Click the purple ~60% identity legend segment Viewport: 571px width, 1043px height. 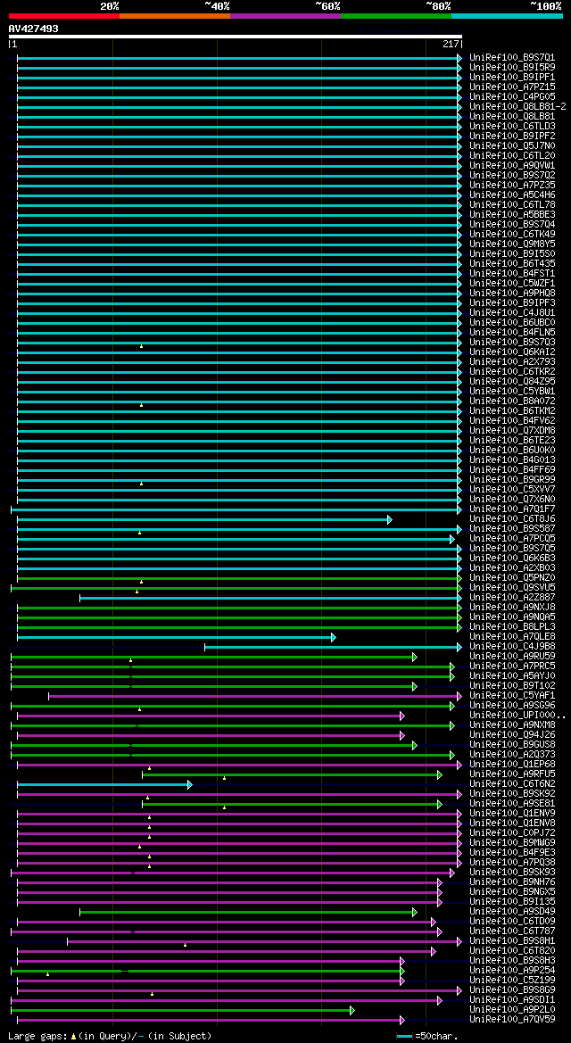point(285,16)
